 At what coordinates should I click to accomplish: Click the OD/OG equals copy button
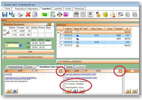coord(7,32)
